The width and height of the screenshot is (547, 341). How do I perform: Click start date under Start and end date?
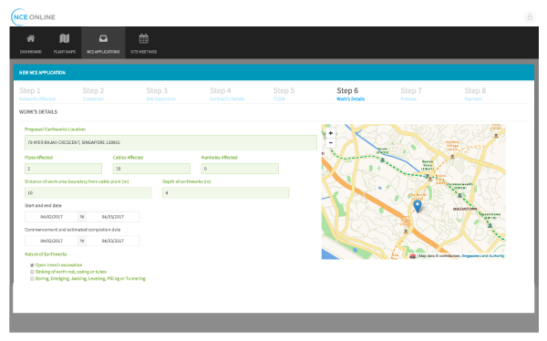click(x=51, y=217)
